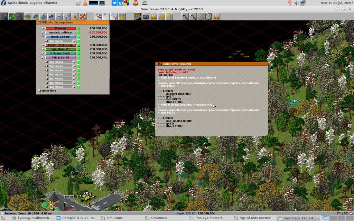Image resolution: width=354 pixels, height=221 pixels.
Task: Open the terrain slope tools
Action: 27,17
